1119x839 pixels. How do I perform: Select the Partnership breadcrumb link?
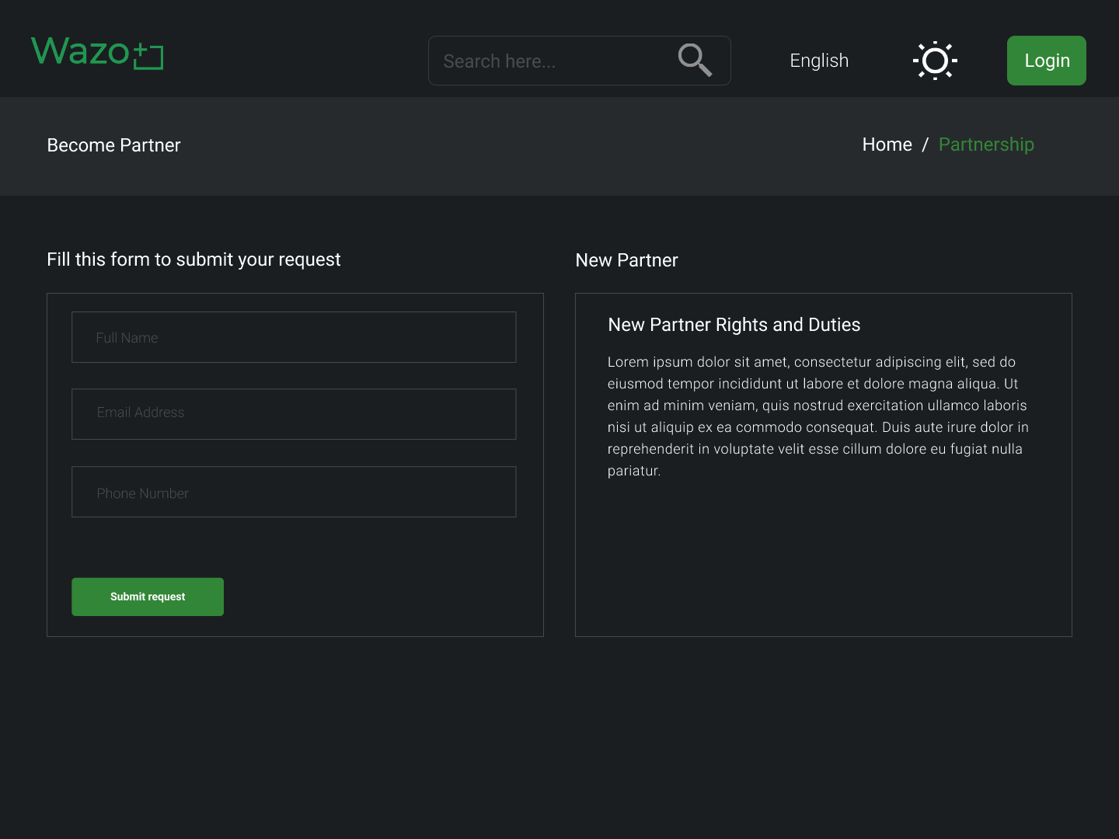point(986,144)
